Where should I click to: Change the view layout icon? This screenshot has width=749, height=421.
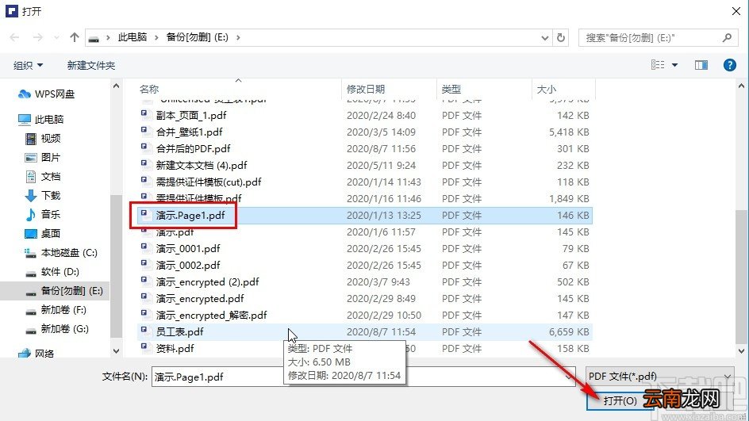[658, 65]
